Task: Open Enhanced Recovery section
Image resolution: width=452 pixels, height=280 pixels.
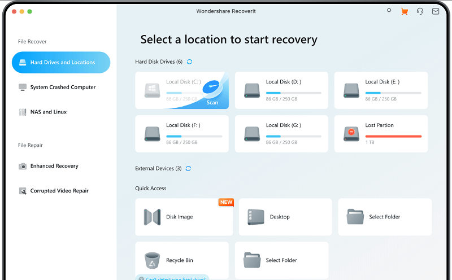Action: 49,166
